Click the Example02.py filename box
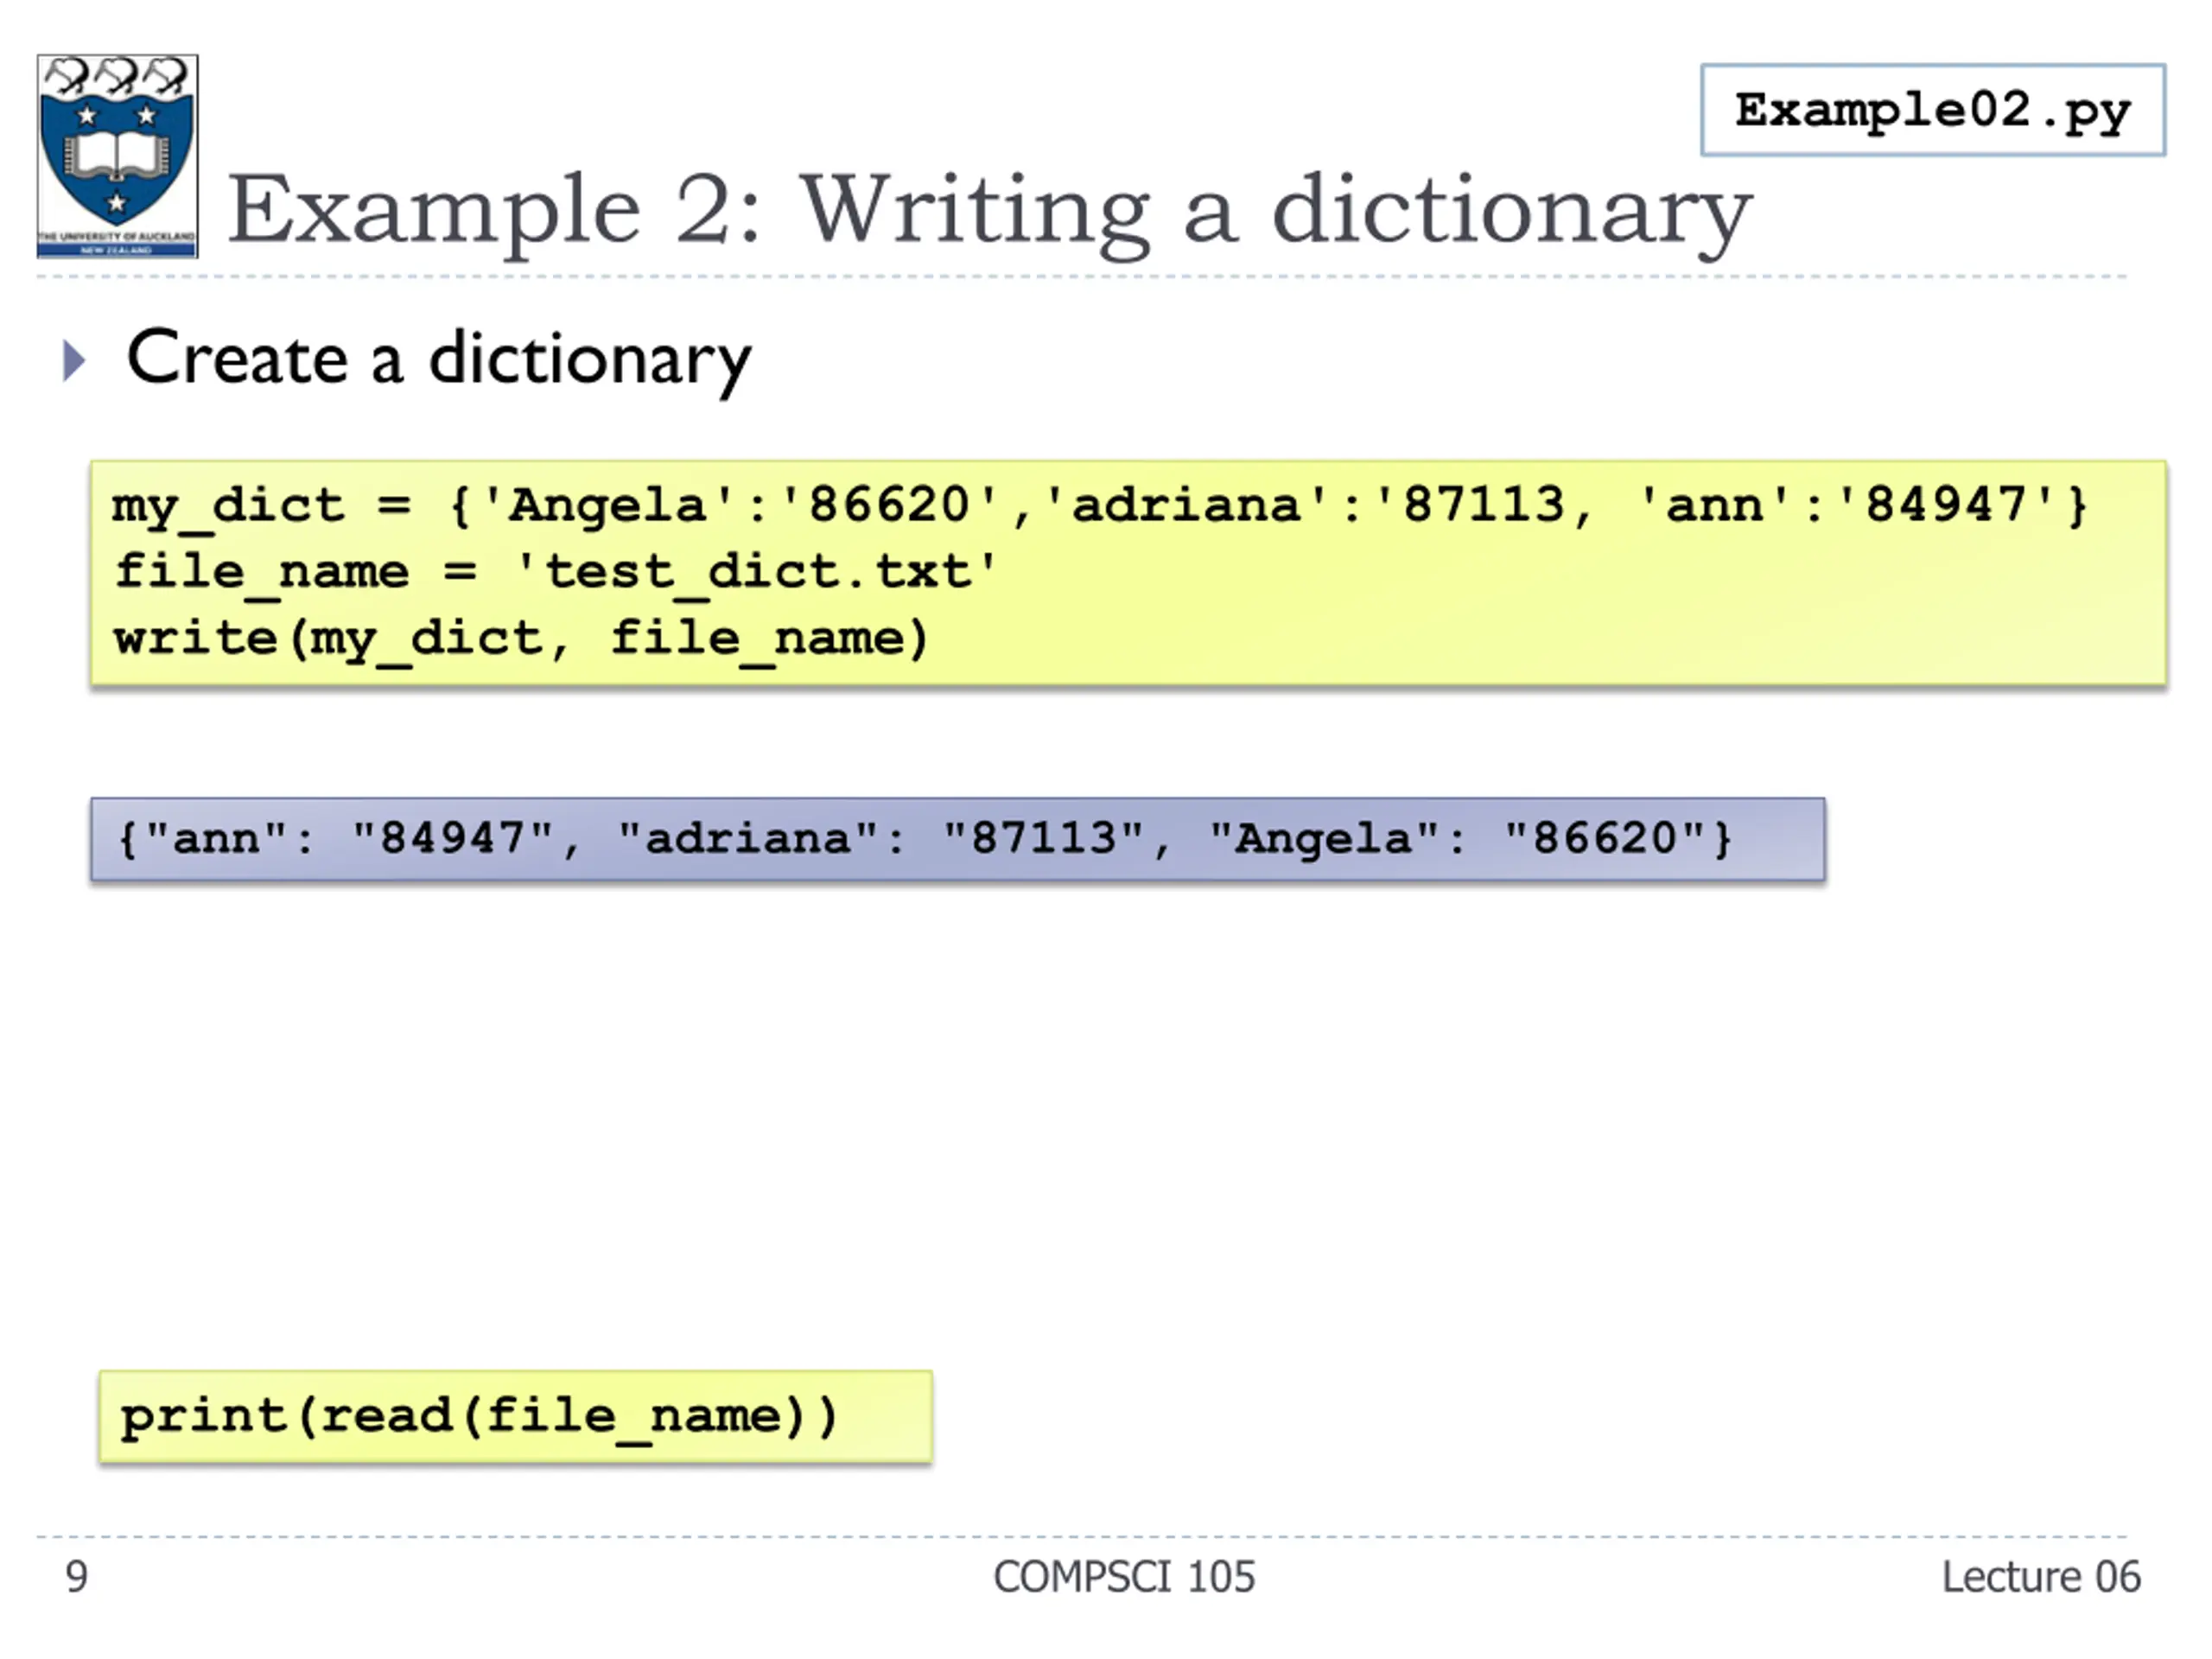Viewport: 2212px width, 1659px height. [1933, 110]
